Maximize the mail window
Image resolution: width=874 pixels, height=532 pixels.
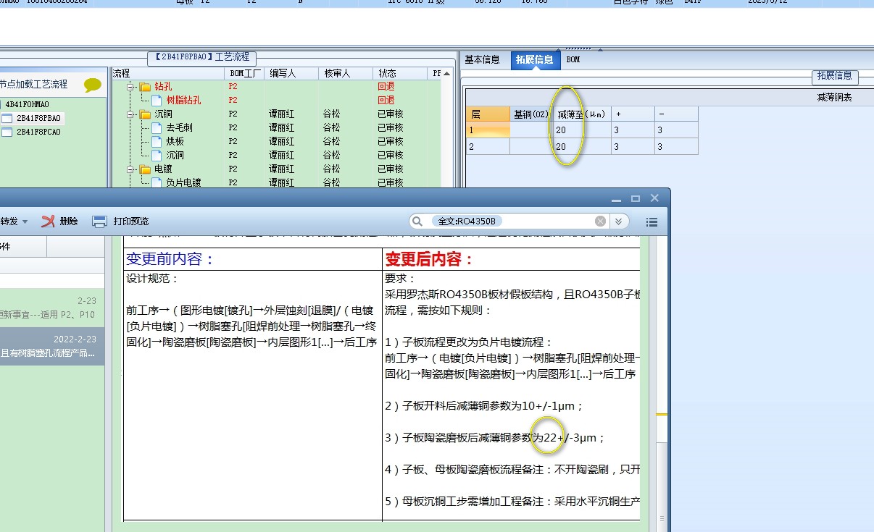636,198
